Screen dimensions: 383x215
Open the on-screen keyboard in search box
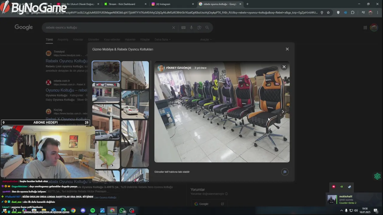(x=183, y=27)
